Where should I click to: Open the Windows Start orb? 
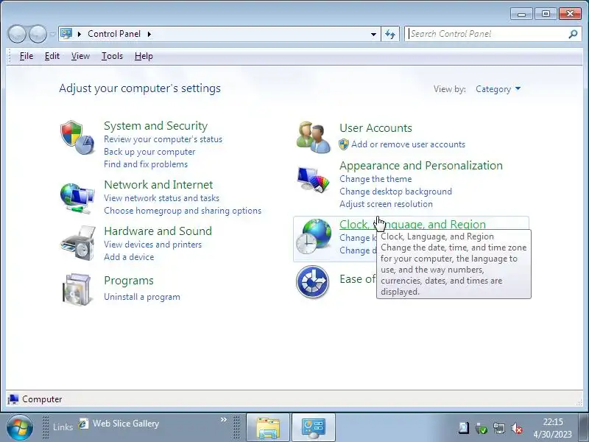tap(20, 427)
